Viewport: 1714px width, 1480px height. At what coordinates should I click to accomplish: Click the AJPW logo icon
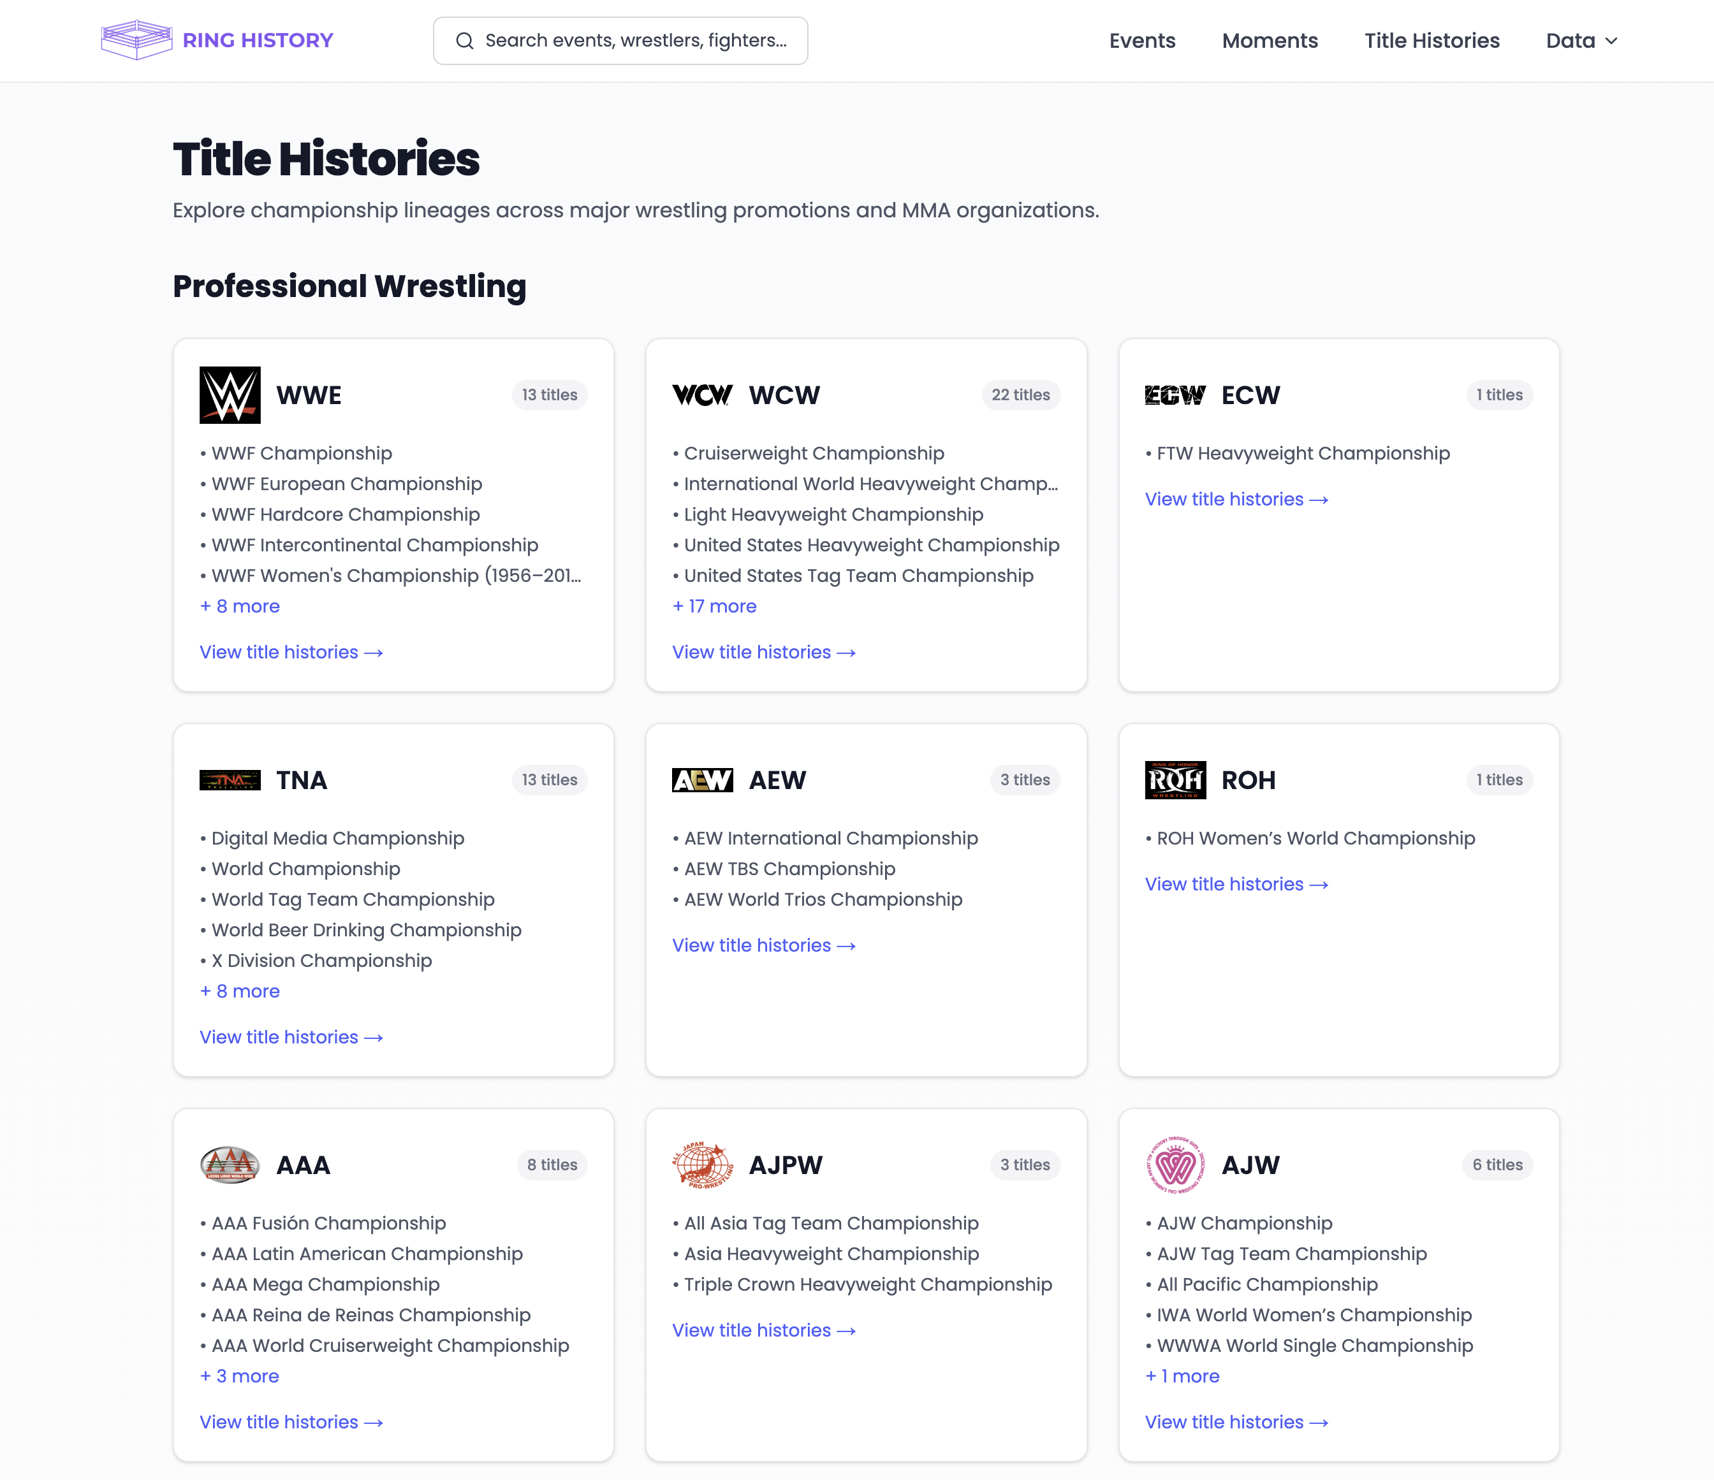click(702, 1164)
